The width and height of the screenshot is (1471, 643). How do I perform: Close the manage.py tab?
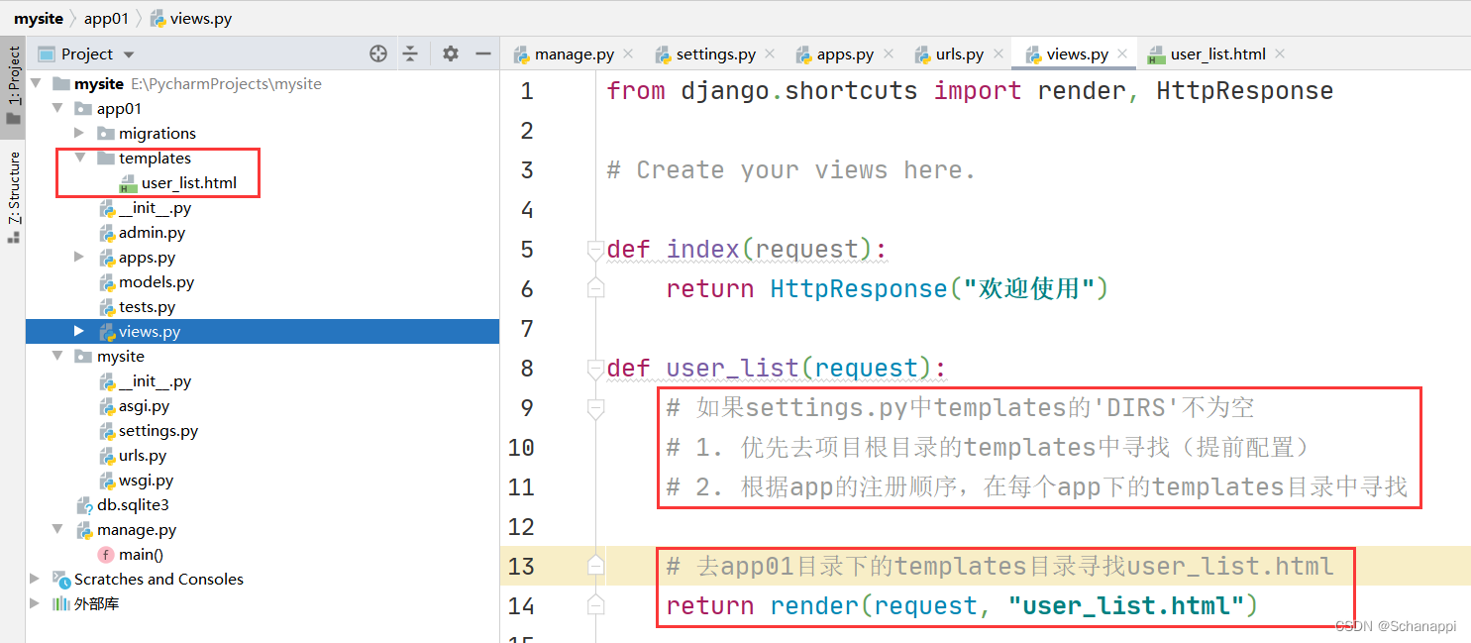coord(630,54)
